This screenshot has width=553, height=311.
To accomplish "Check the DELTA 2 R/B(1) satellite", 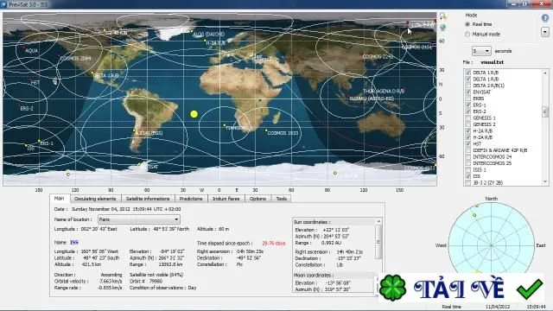I will (468, 86).
